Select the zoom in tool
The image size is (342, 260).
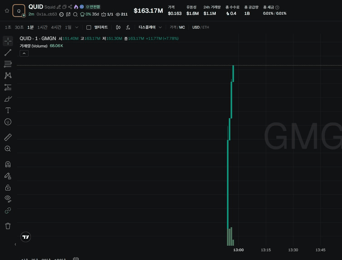(x=8, y=149)
